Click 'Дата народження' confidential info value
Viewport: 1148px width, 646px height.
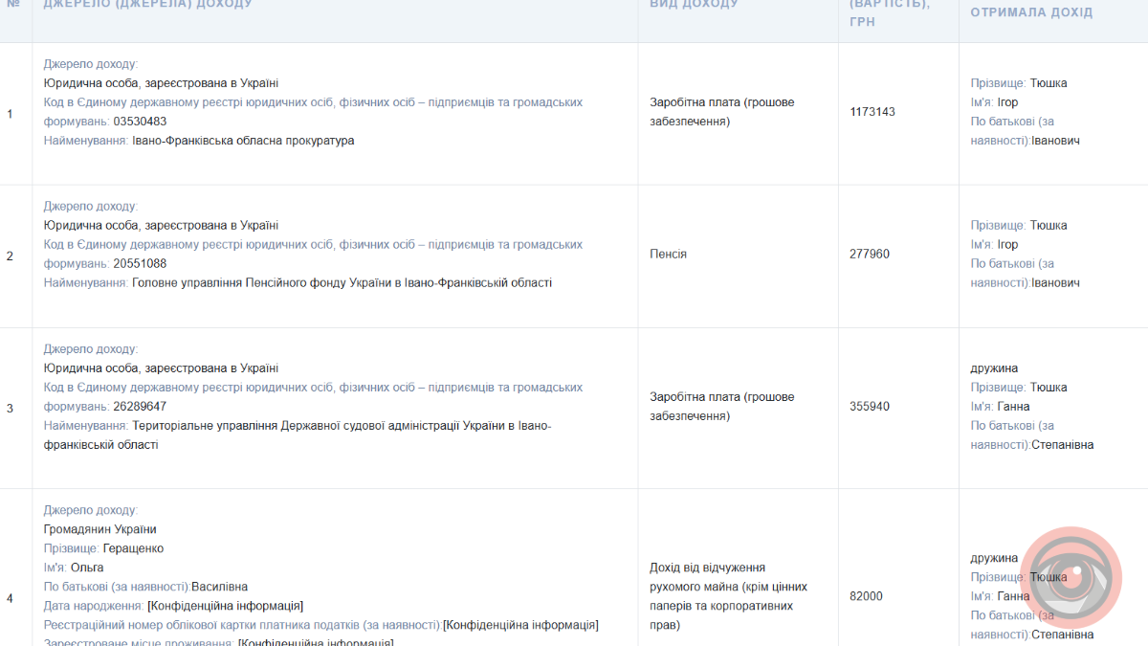(225, 606)
